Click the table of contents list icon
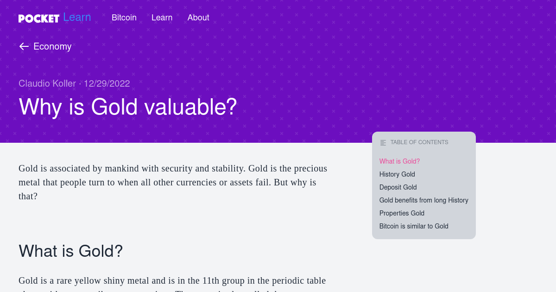This screenshot has width=556, height=292. click(x=383, y=143)
